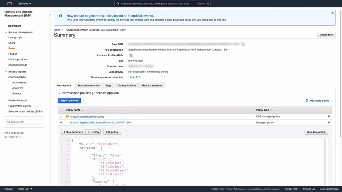Open the Terms of Use link

coord(309,189)
